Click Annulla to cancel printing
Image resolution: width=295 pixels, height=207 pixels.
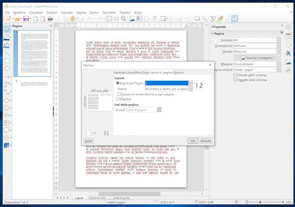[x=206, y=141]
